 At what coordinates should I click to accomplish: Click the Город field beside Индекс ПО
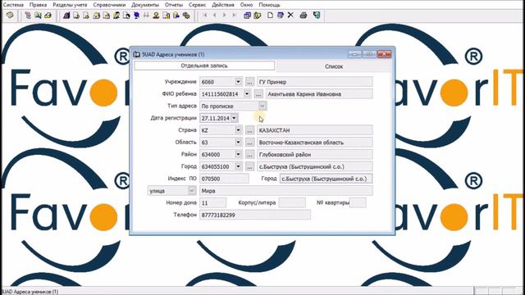326,179
